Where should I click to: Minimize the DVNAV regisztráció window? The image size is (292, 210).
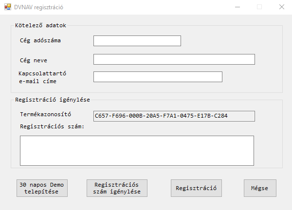pos(237,7)
